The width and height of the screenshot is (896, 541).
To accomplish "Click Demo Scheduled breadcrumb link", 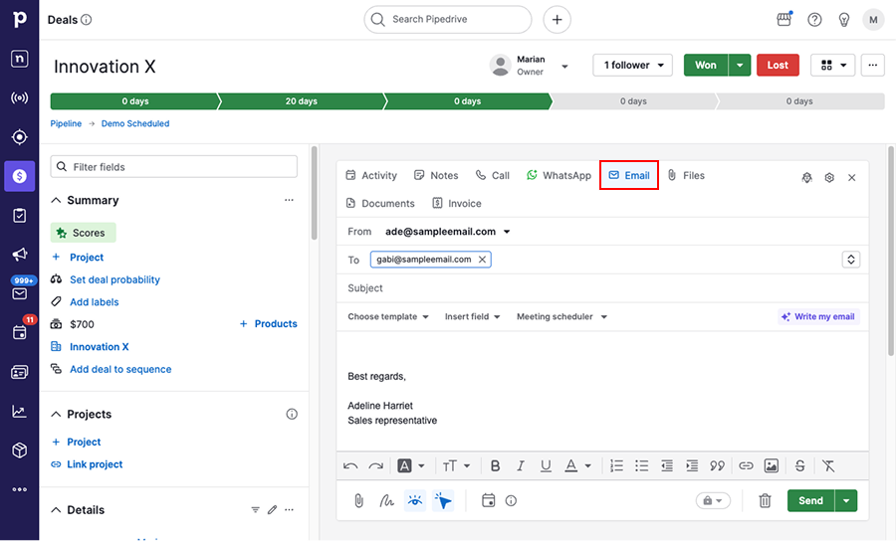I will click(135, 123).
